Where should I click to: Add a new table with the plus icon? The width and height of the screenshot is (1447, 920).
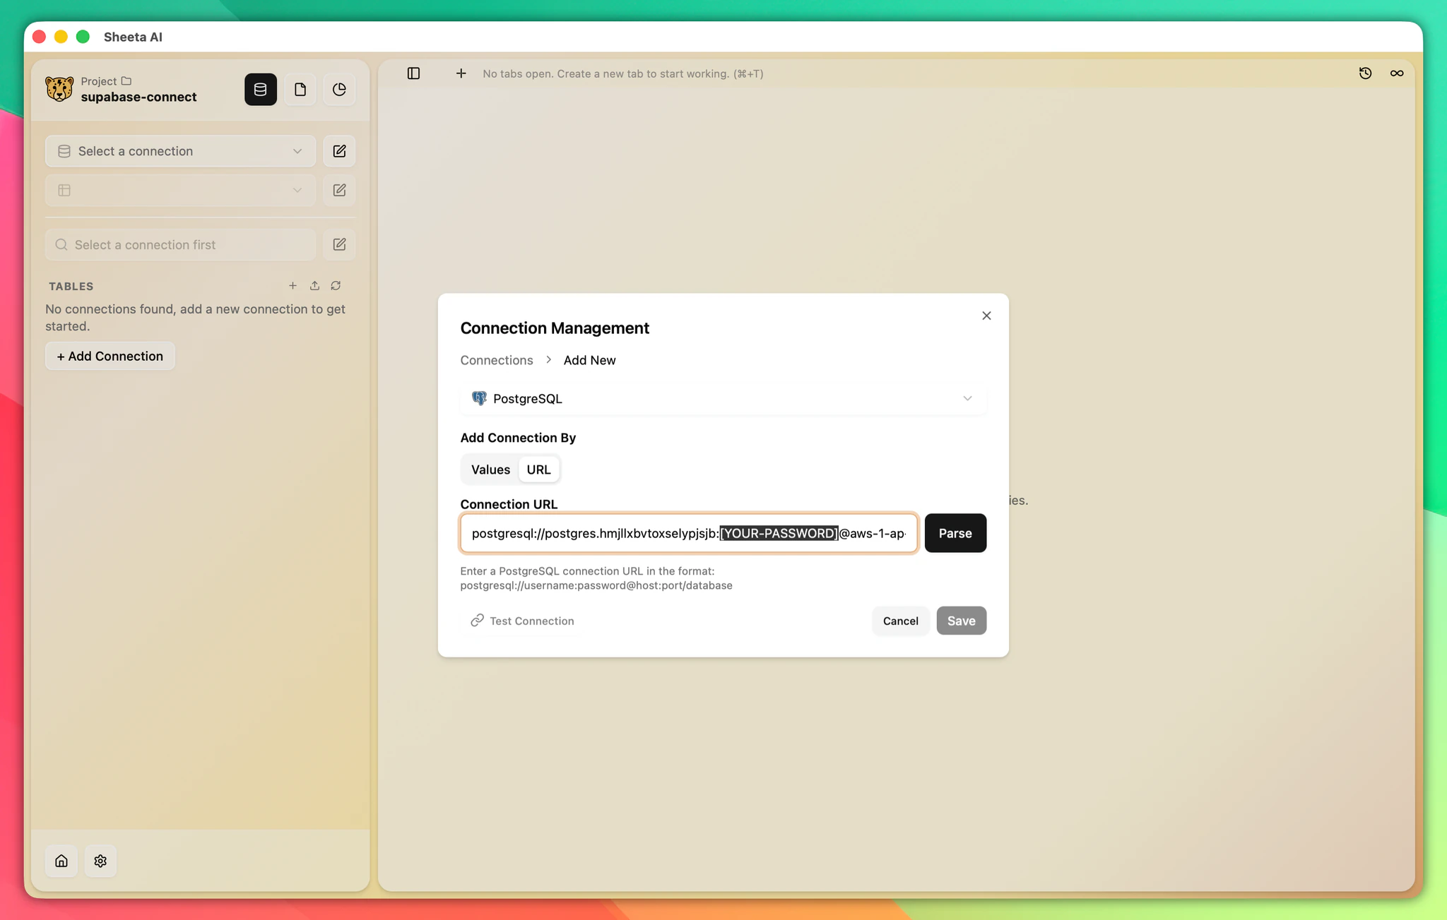(293, 286)
